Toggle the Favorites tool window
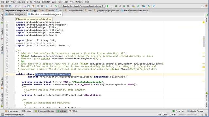 point(2,83)
